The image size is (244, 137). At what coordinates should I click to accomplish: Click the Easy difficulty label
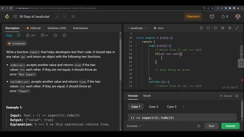click(x=9, y=35)
